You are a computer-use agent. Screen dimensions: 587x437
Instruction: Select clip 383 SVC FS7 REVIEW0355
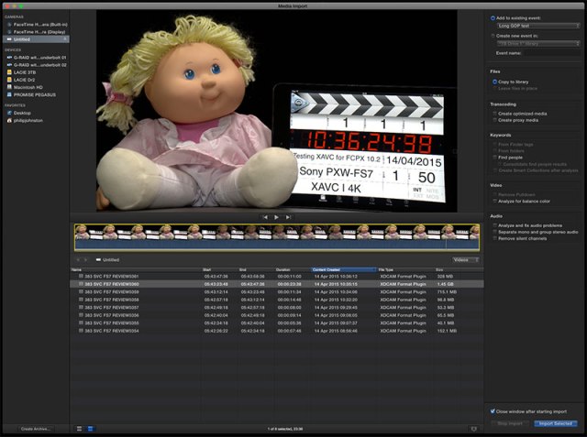click(112, 323)
